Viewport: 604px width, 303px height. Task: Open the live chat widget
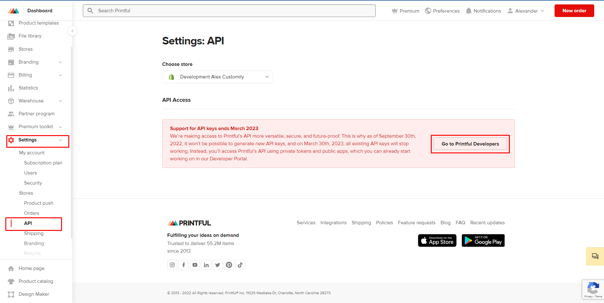coord(595,256)
